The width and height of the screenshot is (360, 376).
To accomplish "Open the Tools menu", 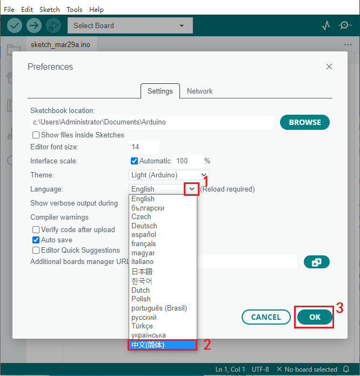I will pos(75,10).
